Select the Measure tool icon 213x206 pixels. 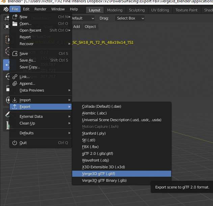pyautogui.click(x=7, y=125)
